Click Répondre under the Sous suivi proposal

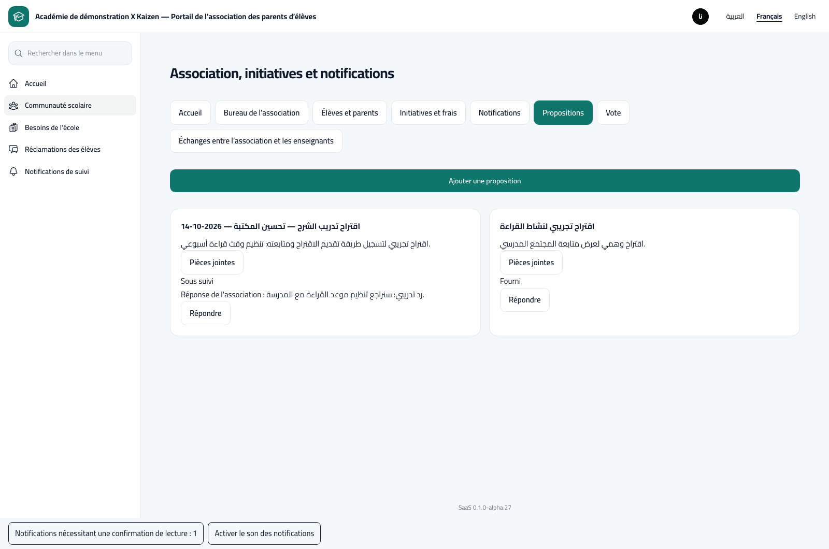click(x=206, y=313)
